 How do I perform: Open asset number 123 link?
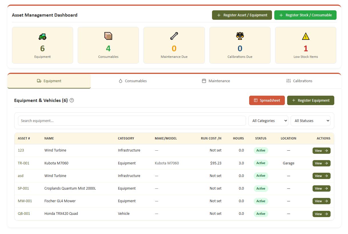click(x=21, y=150)
